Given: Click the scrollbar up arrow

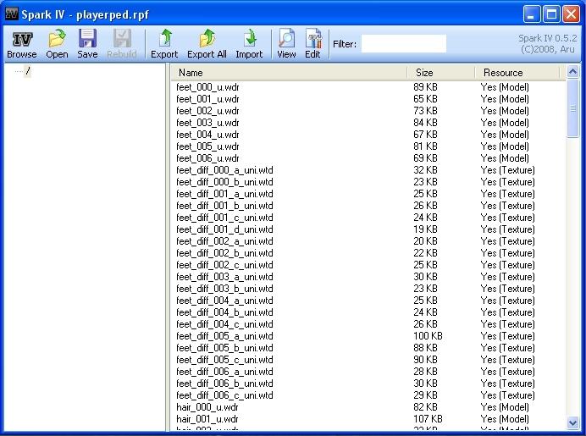Looking at the screenshot, I should tap(573, 73).
